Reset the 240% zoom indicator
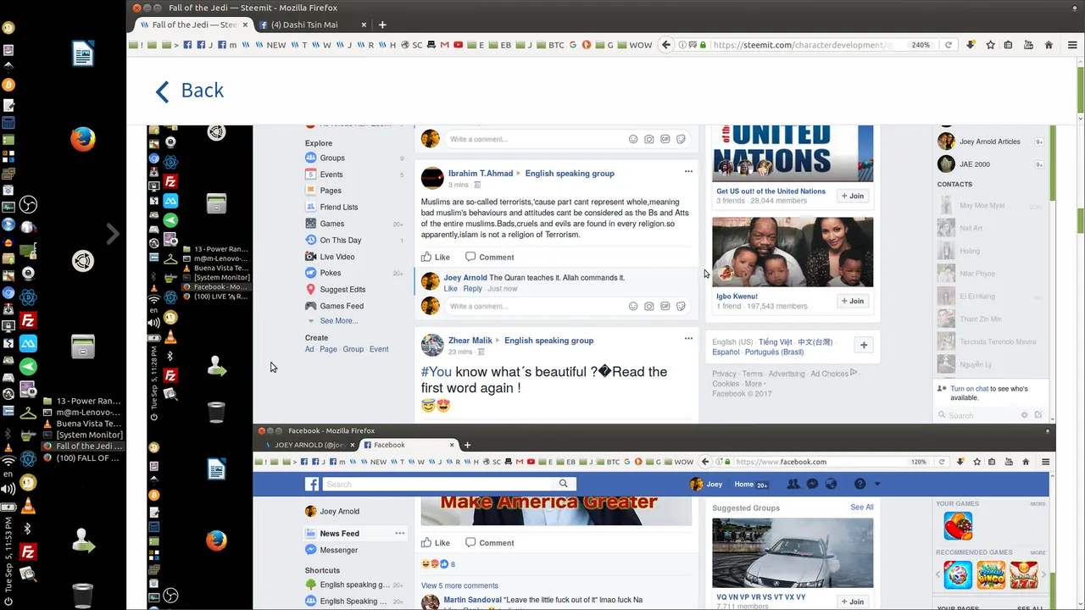This screenshot has width=1085, height=610. coord(921,45)
